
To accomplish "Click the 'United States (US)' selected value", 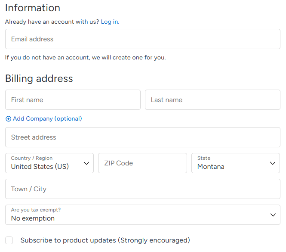I will tap(40, 167).
